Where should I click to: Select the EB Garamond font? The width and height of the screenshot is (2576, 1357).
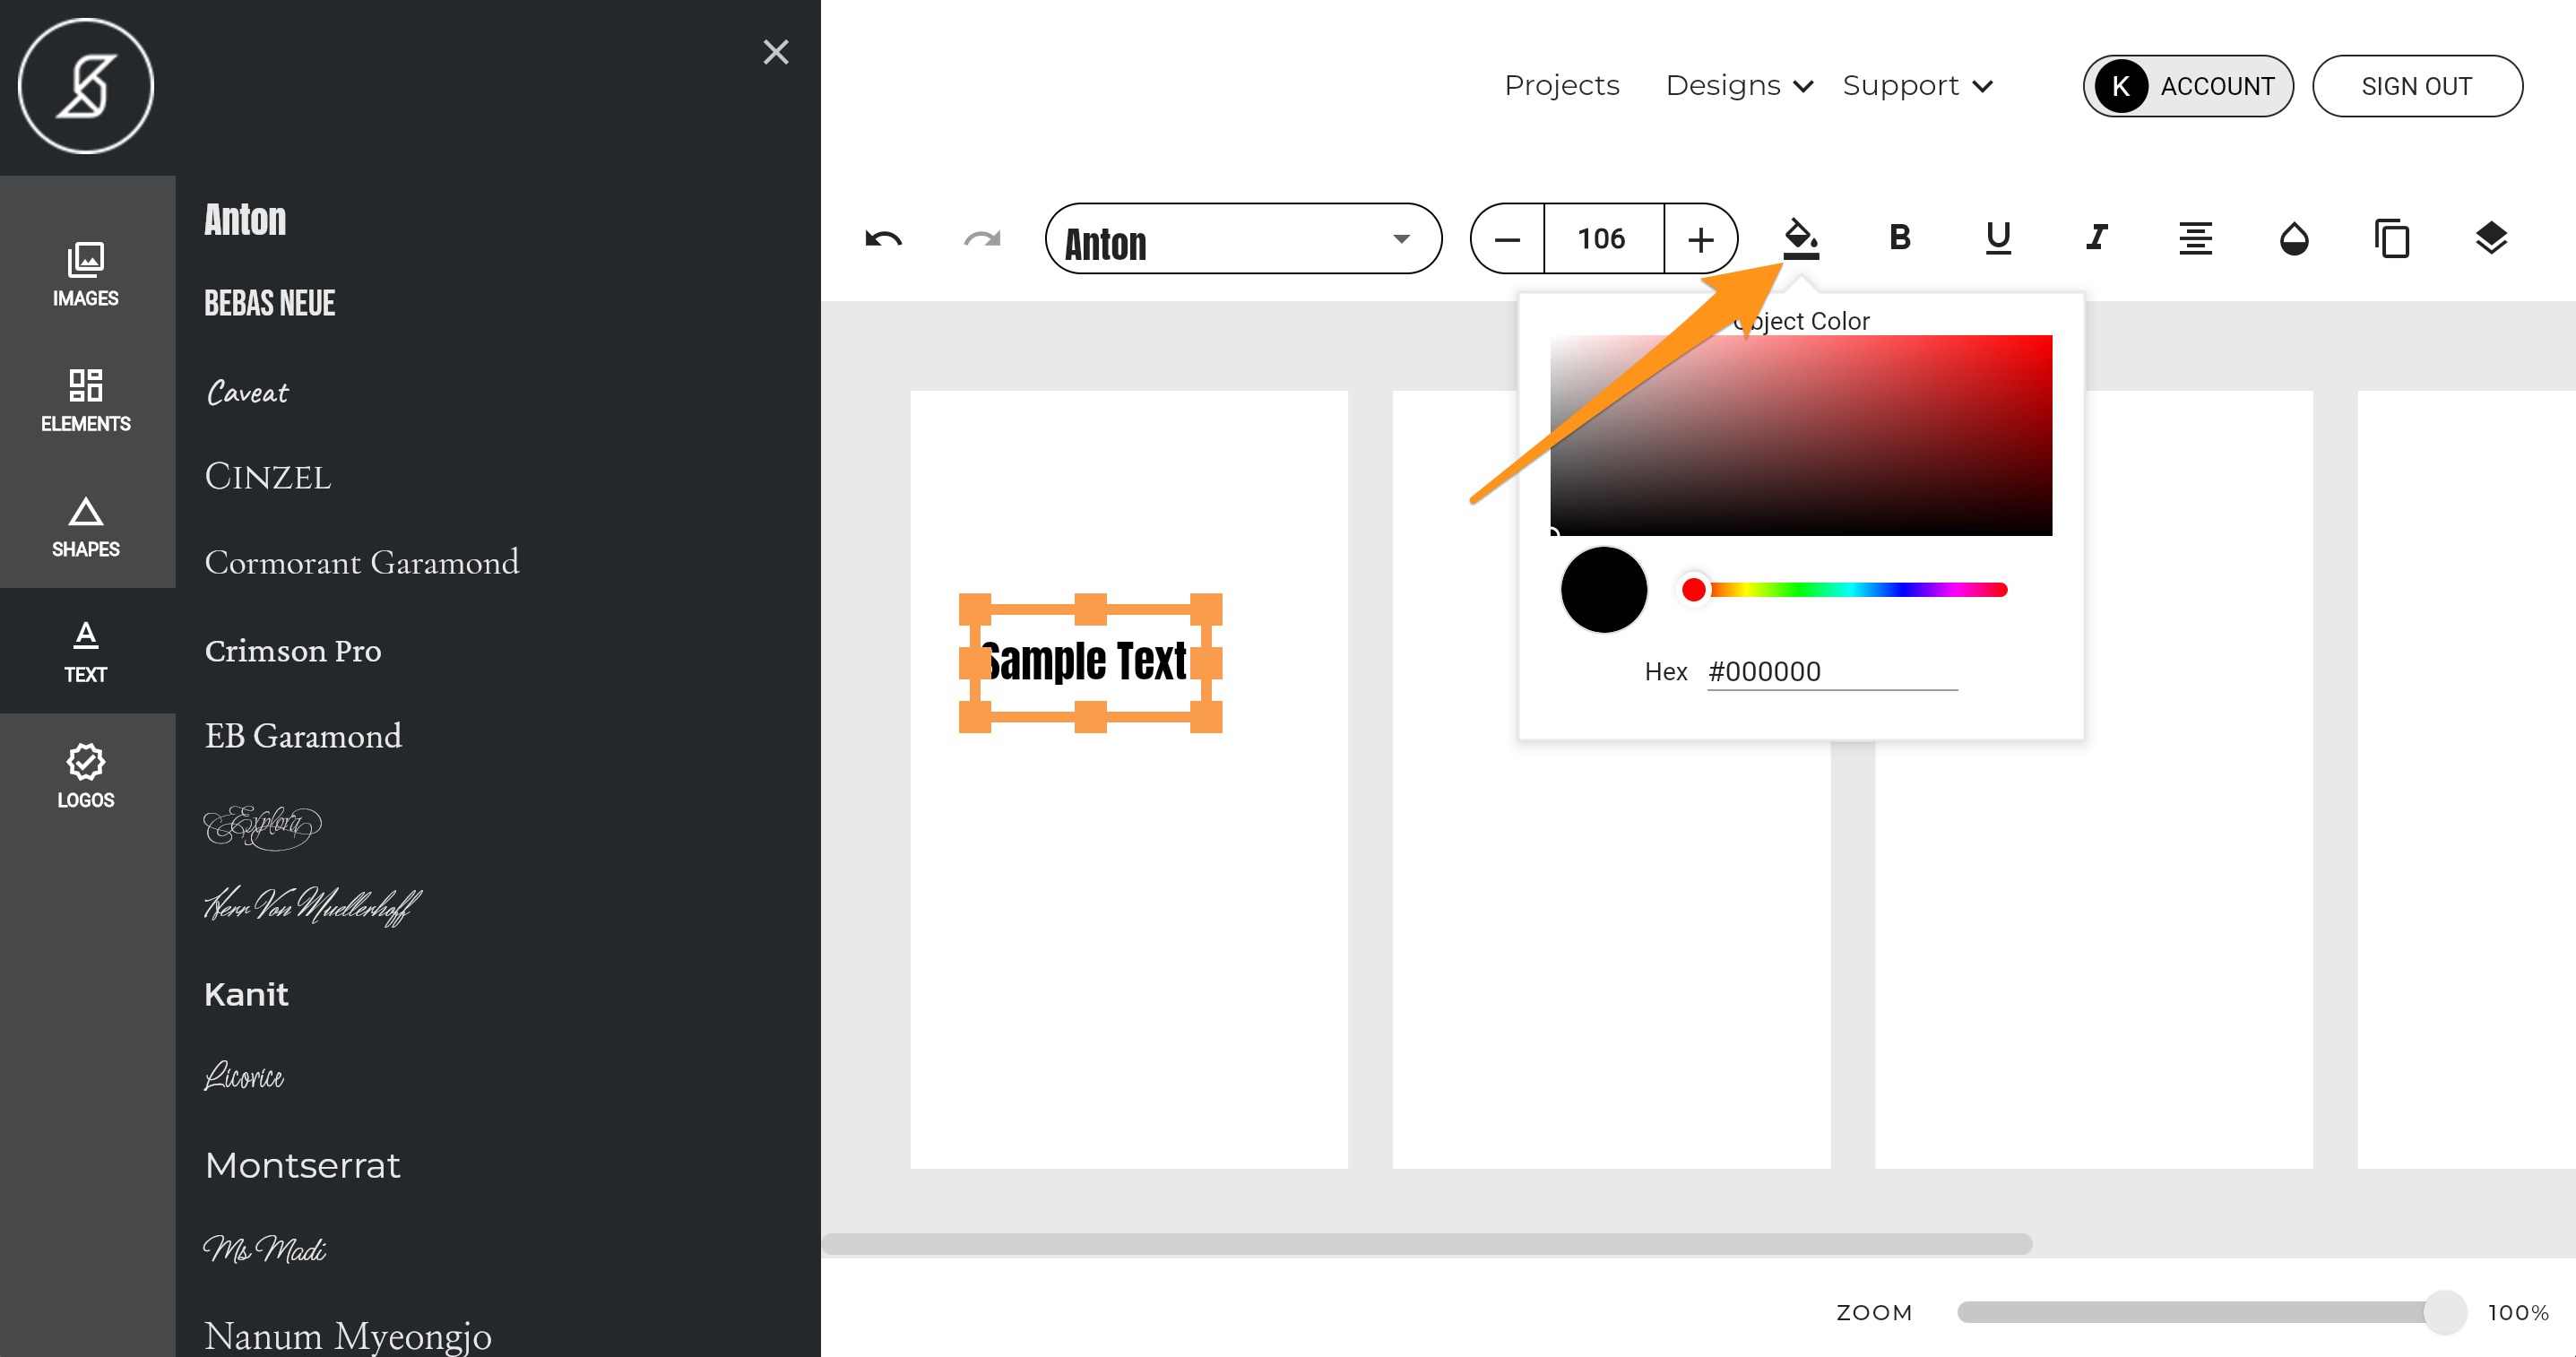303,736
